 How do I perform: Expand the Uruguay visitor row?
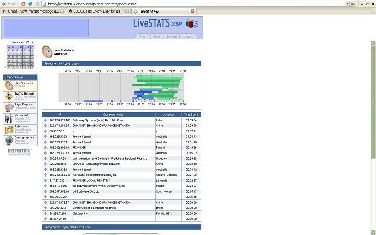click(45, 159)
